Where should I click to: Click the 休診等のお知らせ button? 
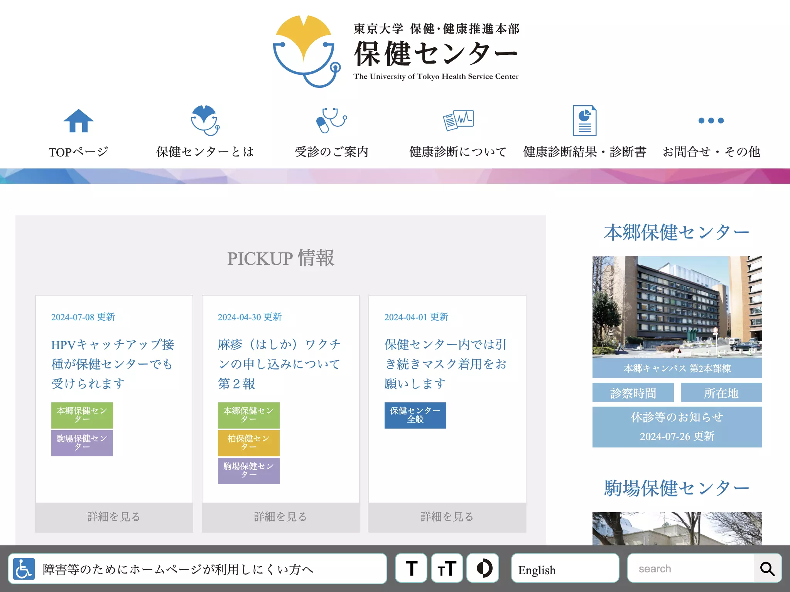(677, 427)
